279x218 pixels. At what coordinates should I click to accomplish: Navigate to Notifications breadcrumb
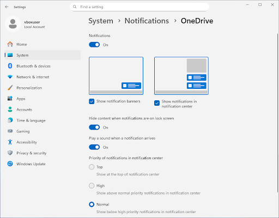pos(147,21)
